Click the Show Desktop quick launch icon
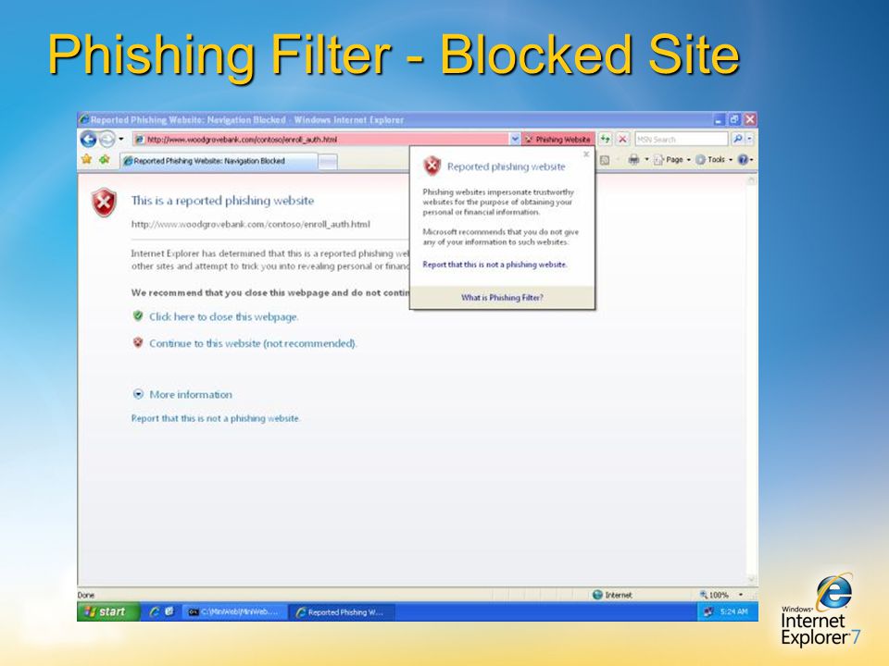 pyautogui.click(x=169, y=611)
